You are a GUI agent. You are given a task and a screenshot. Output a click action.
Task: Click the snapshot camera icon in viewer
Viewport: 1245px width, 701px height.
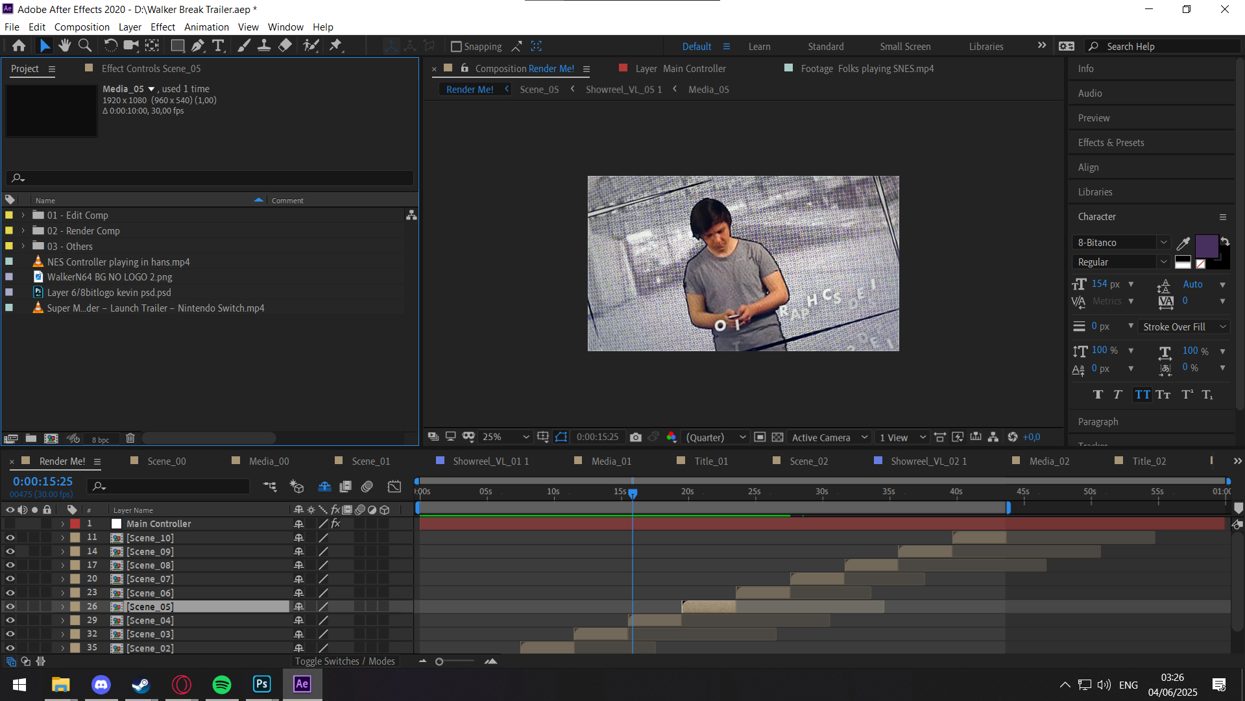click(635, 437)
